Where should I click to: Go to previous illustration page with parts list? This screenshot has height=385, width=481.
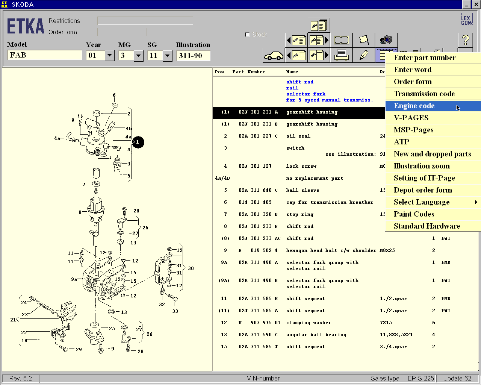pos(296,40)
